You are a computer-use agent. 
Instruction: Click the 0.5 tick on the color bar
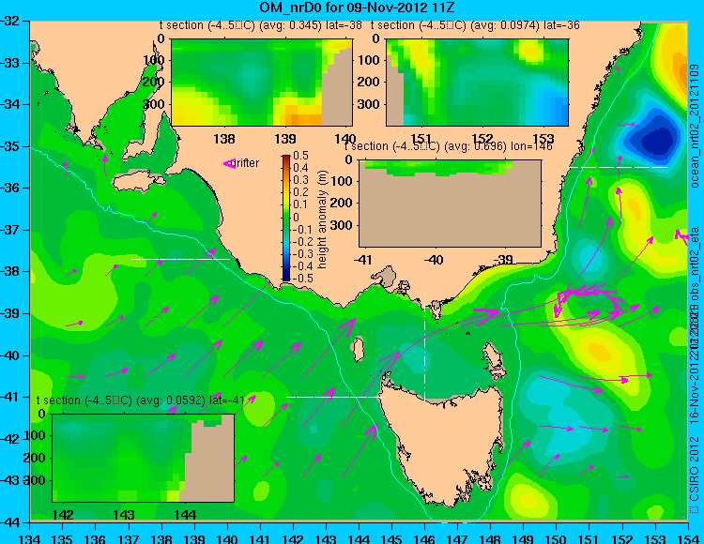(300, 156)
